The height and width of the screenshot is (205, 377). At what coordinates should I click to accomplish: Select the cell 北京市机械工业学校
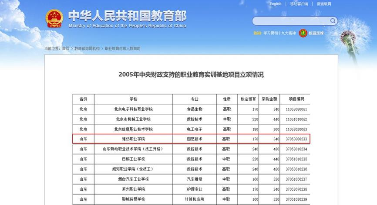[x=134, y=119]
